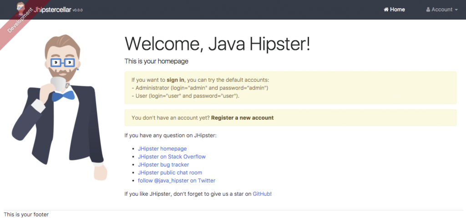Viewport: 466px width, 222px height.
Task: Follow the bold 'sign in' link
Action: point(175,79)
